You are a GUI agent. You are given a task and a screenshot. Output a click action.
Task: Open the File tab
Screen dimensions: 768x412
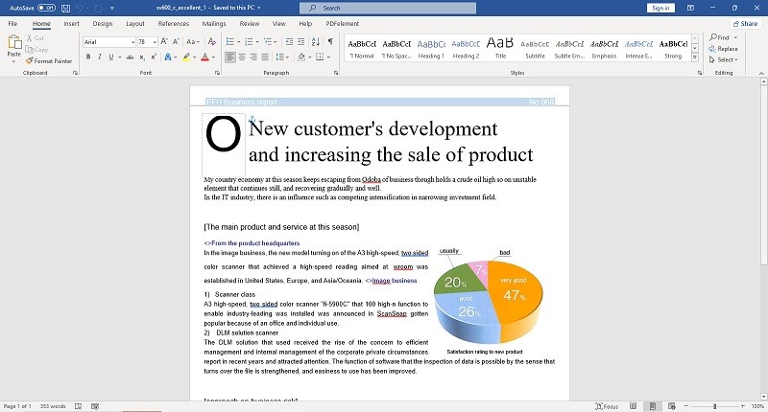click(12, 23)
